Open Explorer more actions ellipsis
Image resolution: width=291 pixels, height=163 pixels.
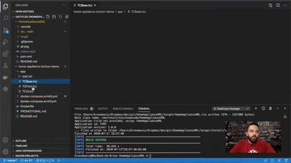click(64, 5)
